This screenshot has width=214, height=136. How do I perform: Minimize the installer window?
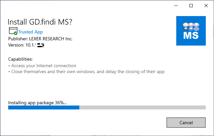point(176,6)
